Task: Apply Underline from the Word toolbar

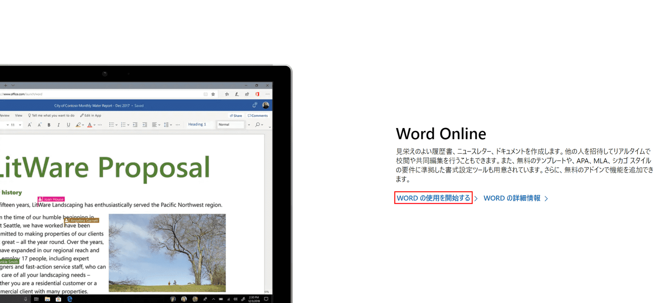Action: [68, 125]
